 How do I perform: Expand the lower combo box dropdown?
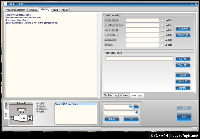(x=137, y=113)
